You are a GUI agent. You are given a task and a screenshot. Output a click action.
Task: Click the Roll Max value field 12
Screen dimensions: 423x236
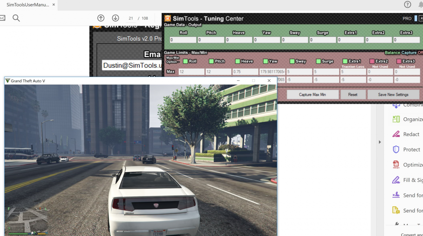pos(191,72)
